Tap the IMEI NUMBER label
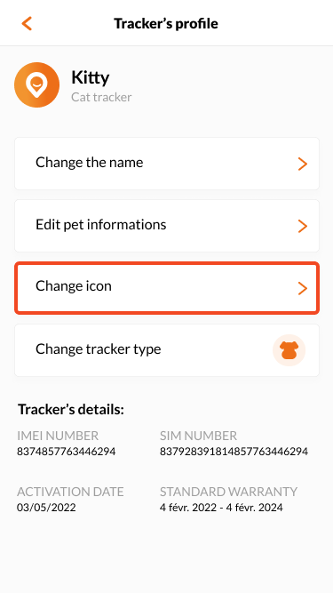This screenshot has height=593, width=333. click(x=58, y=436)
